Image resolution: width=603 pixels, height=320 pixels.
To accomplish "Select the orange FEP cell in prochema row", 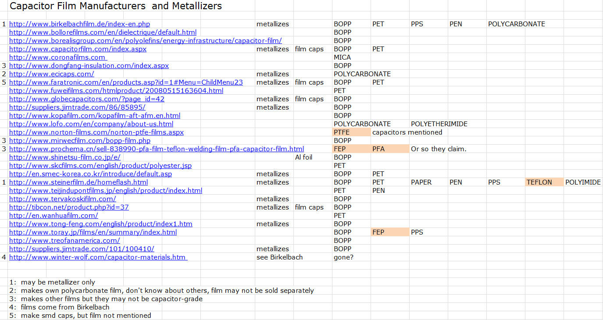I will 351,149.
